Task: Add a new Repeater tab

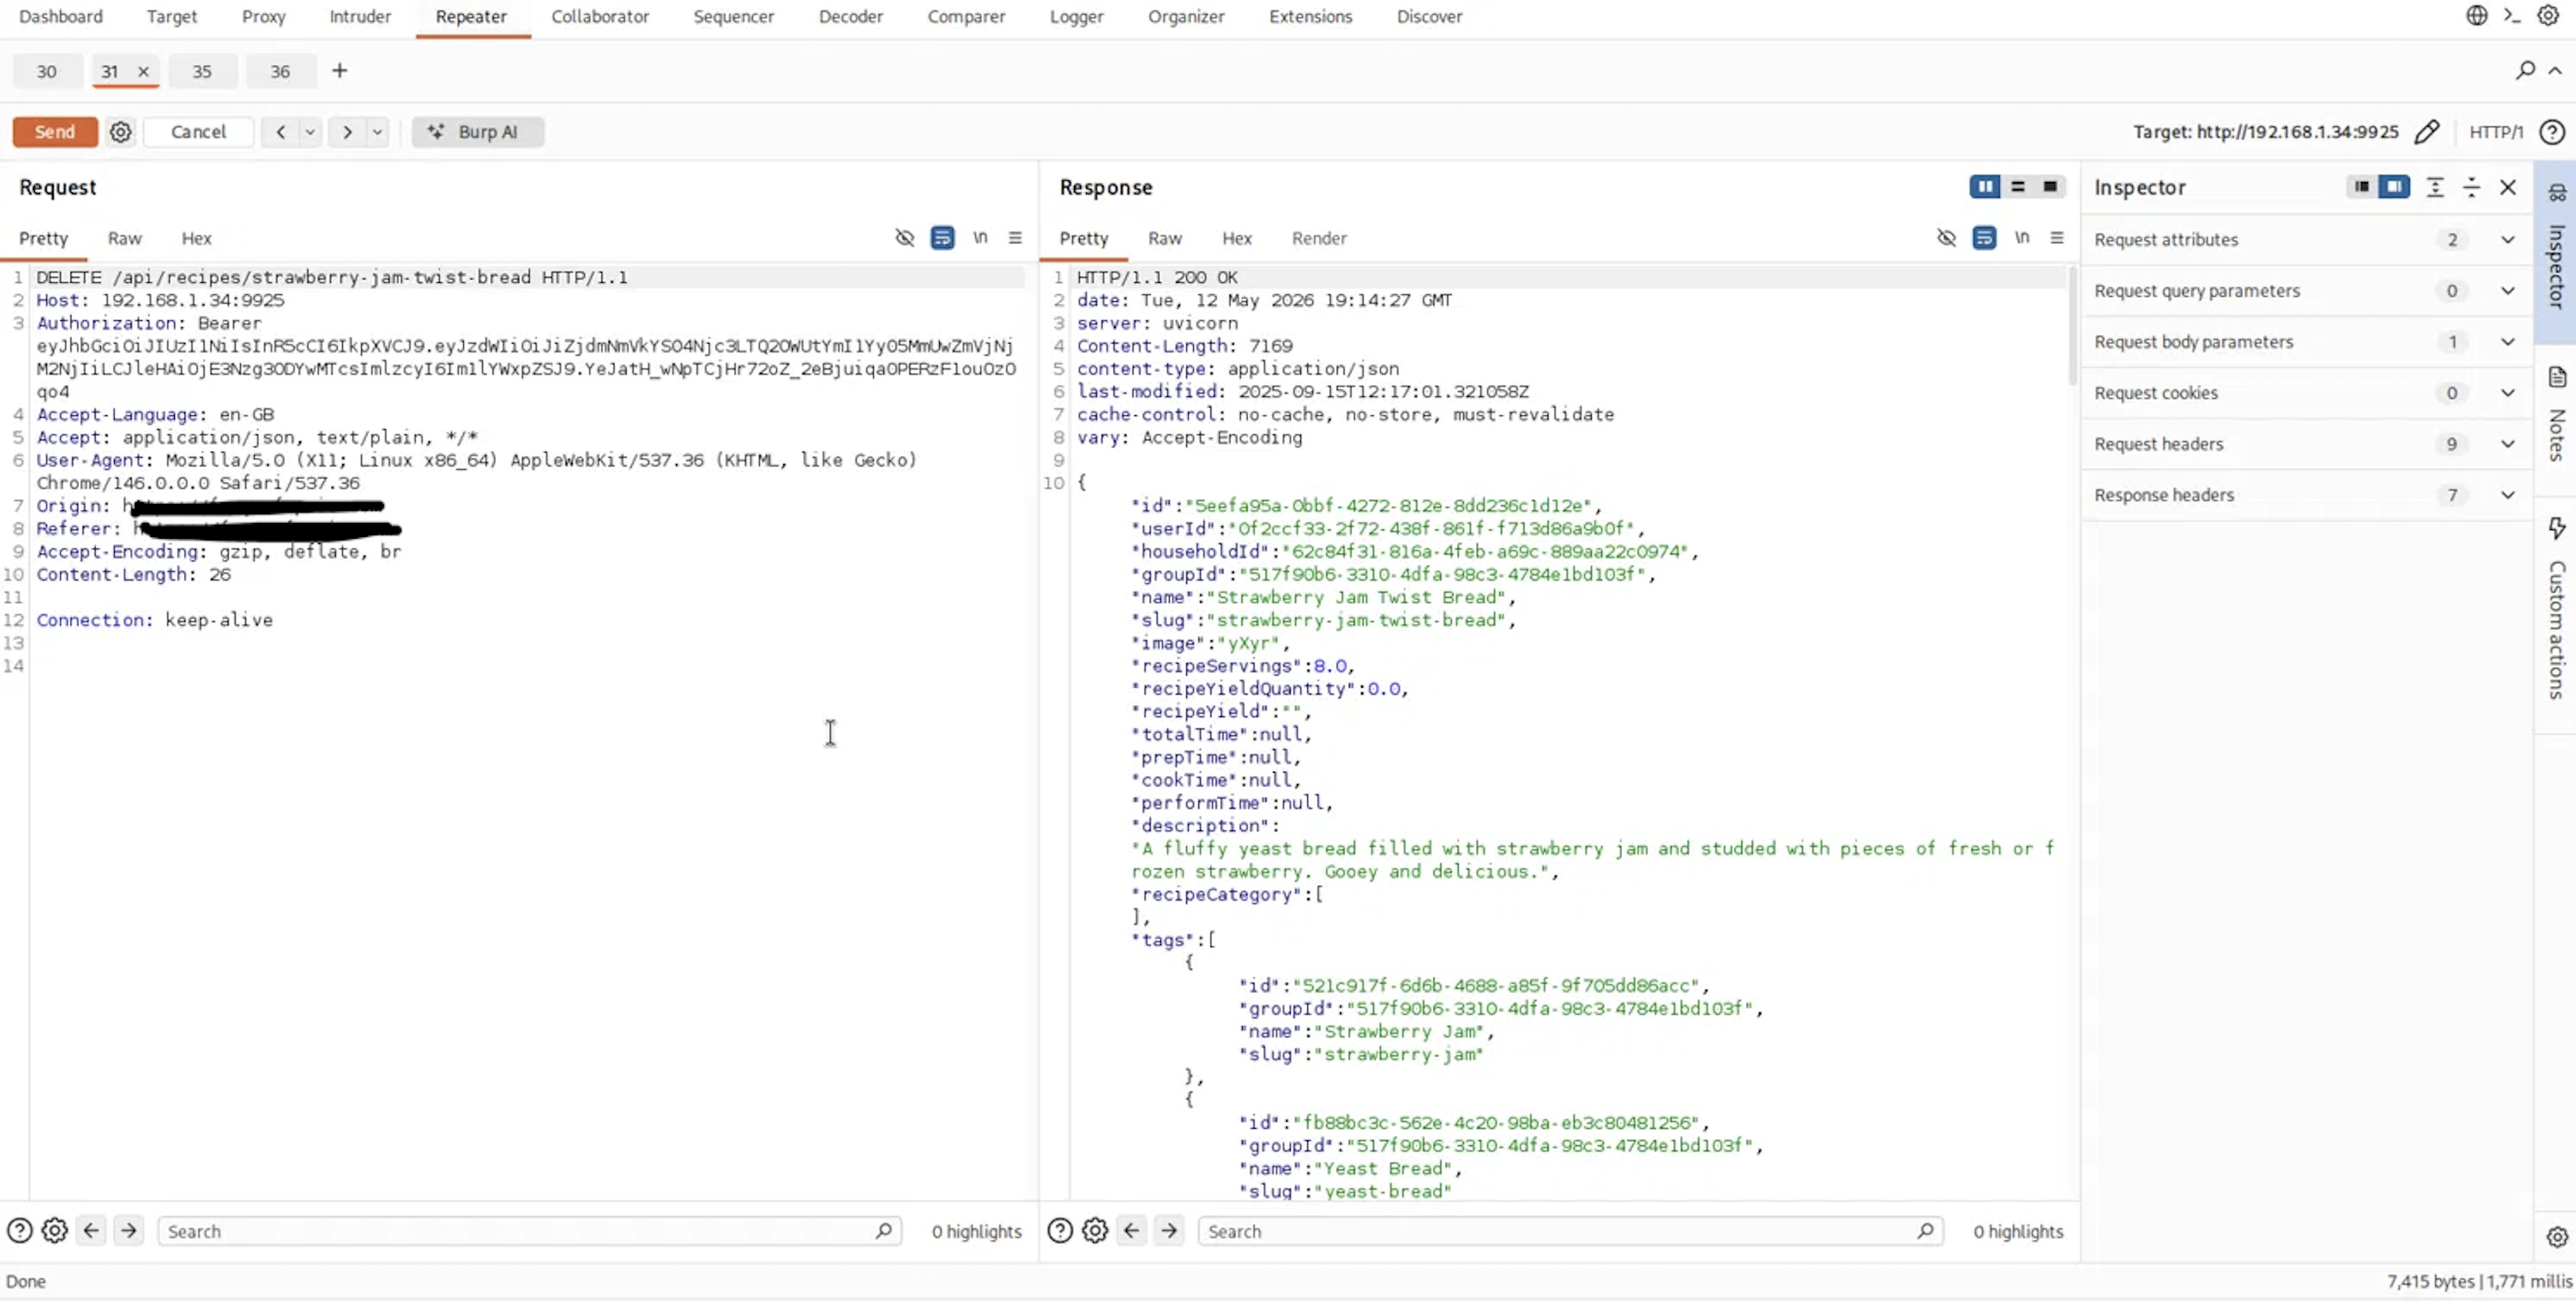Action: 340,70
